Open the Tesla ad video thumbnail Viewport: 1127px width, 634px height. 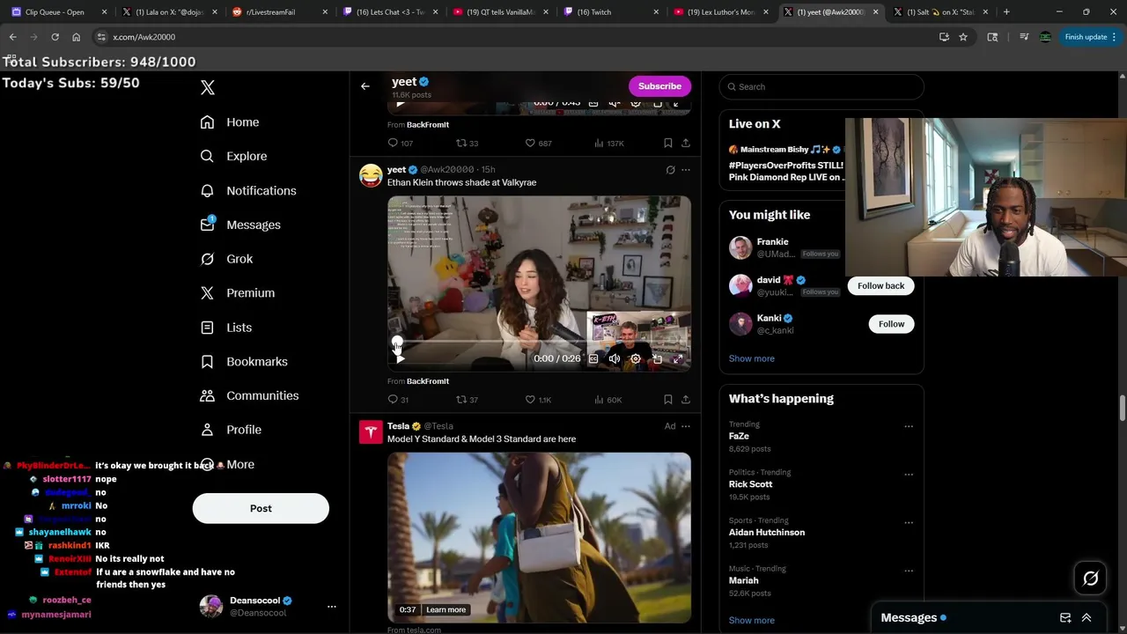(539, 538)
